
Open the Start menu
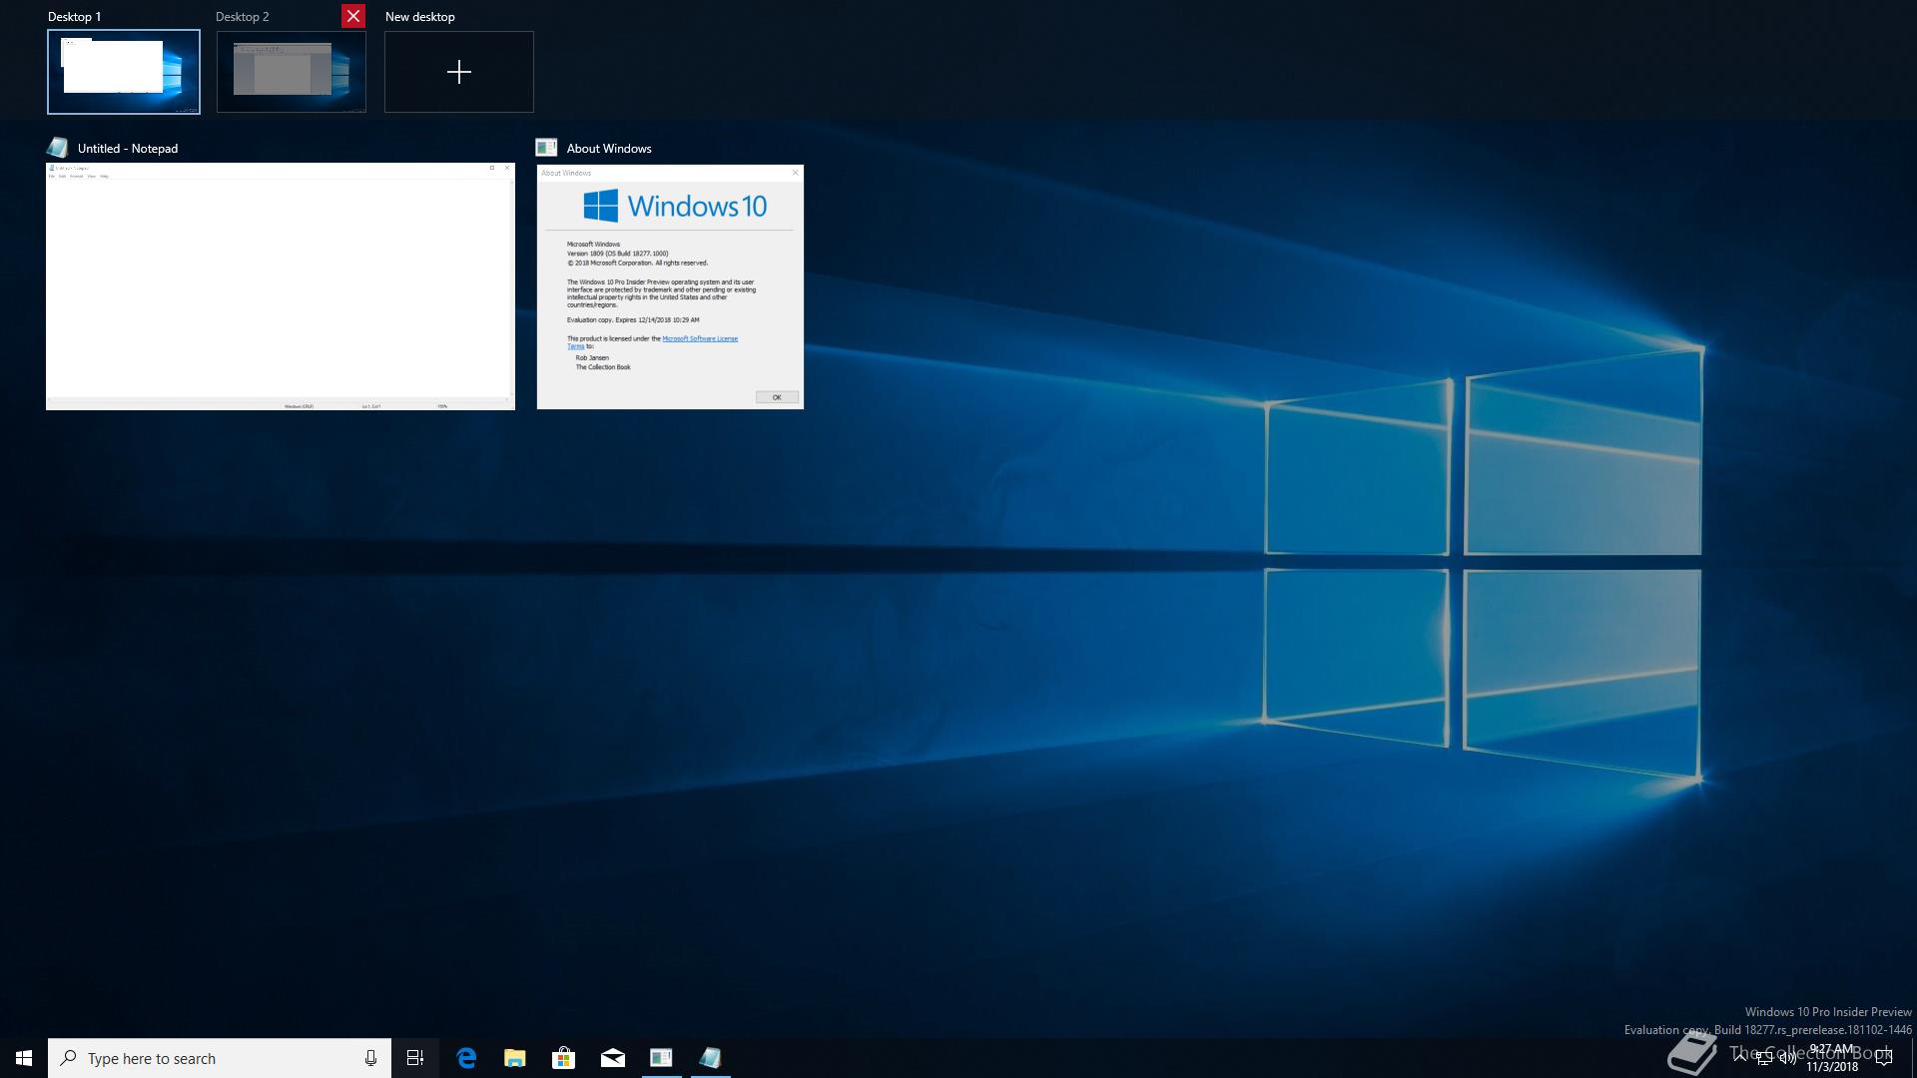coord(24,1058)
